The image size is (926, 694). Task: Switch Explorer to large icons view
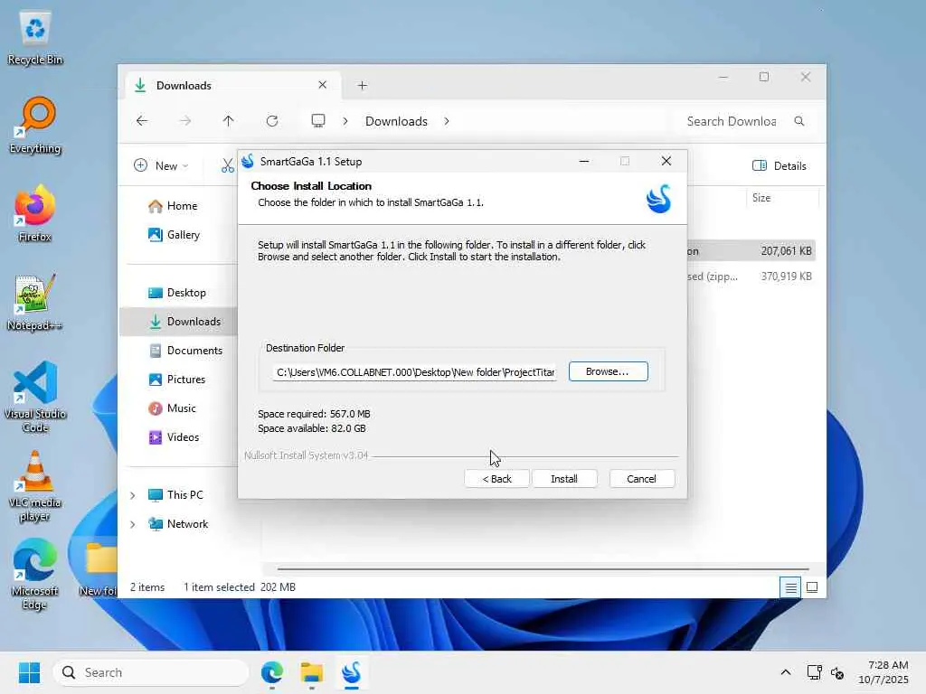(x=812, y=587)
